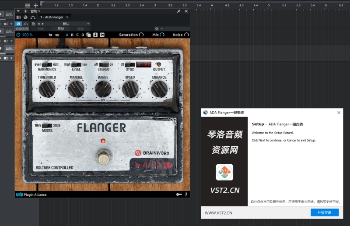Click the VST2.CN fish logo in the installer
This screenshot has height=226, width=350.
tap(224, 172)
